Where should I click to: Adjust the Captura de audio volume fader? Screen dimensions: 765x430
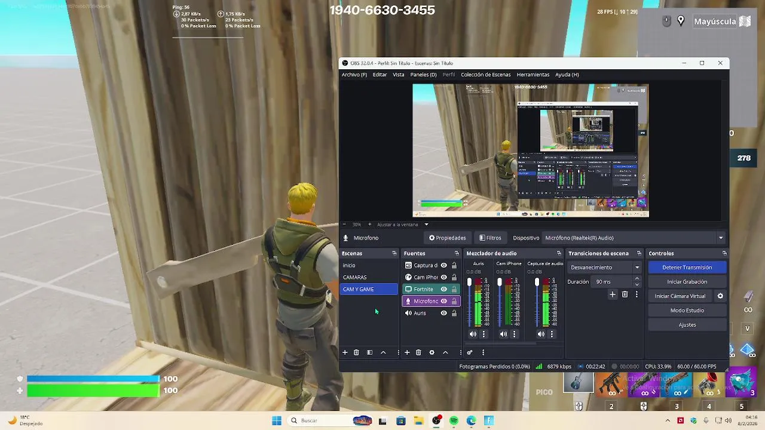click(537, 282)
